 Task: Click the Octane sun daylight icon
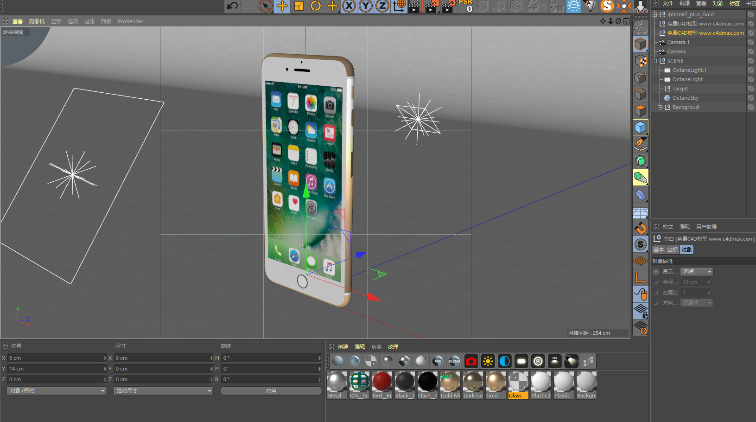pyautogui.click(x=488, y=361)
